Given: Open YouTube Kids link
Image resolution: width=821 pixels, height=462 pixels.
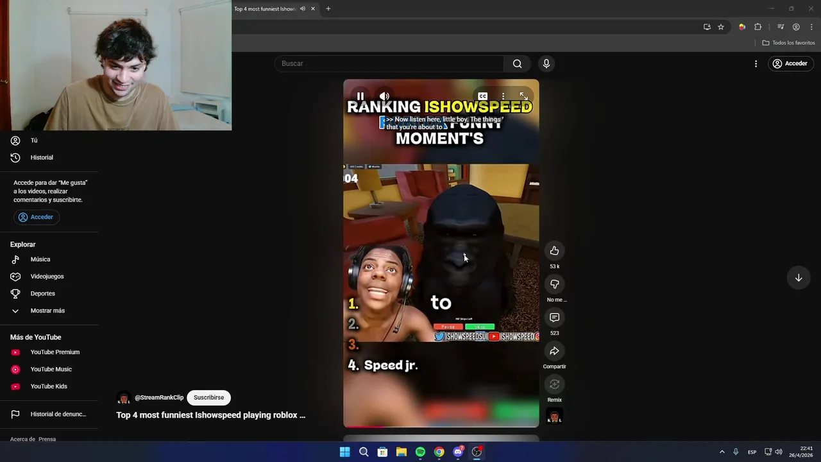Looking at the screenshot, I should coord(49,386).
